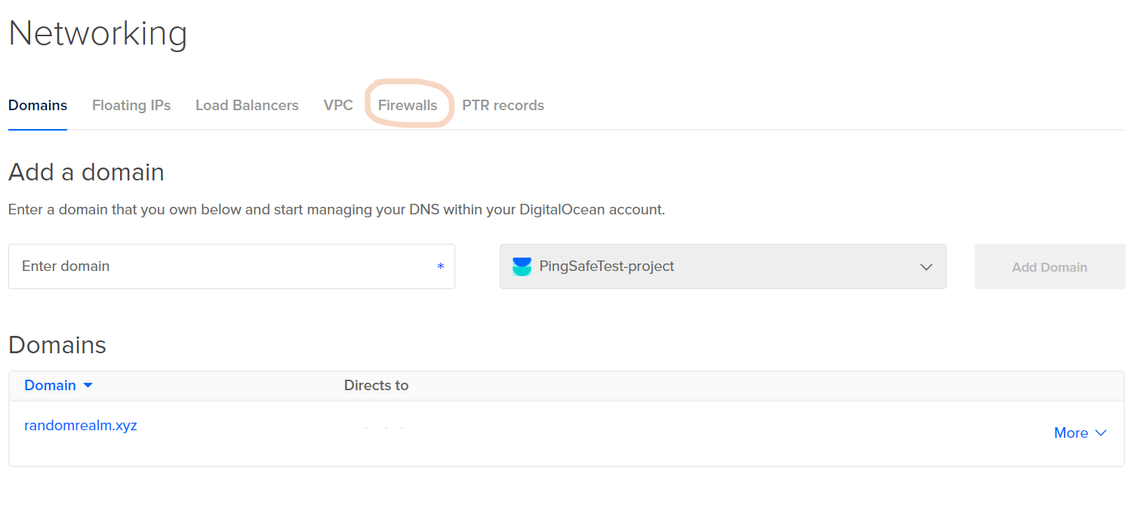This screenshot has width=1140, height=511.
Task: Click the Networking page heading
Action: pos(98,34)
